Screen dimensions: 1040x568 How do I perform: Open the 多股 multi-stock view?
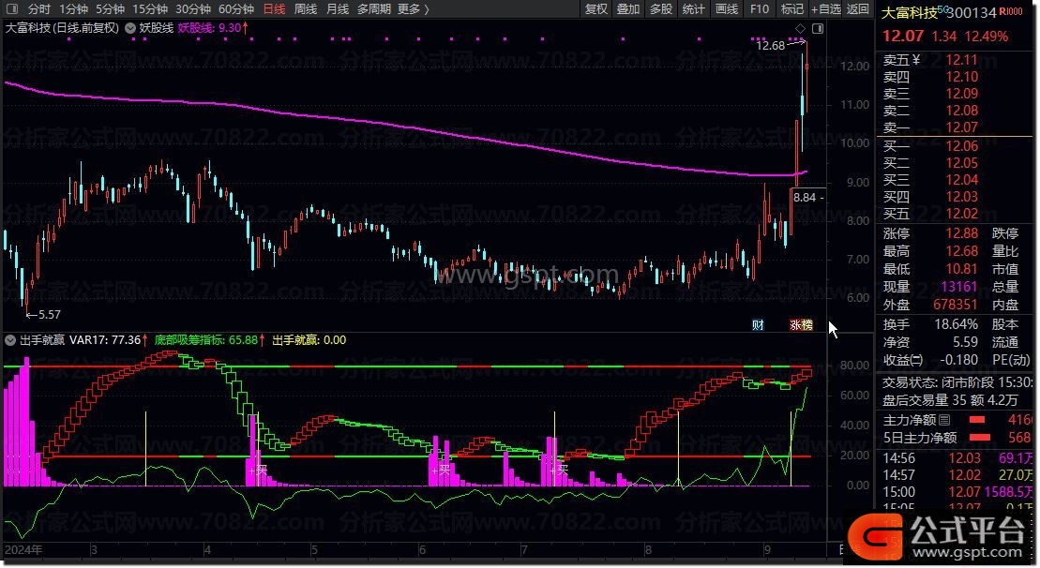pos(660,9)
